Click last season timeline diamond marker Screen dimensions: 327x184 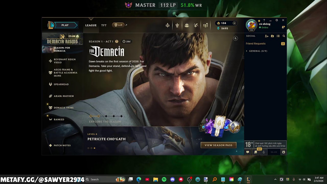(121, 116)
